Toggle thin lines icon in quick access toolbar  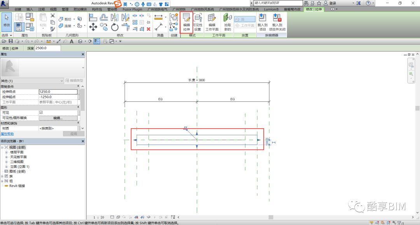tap(97, 41)
